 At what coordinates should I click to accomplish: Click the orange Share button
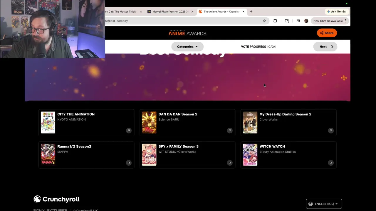[327, 33]
